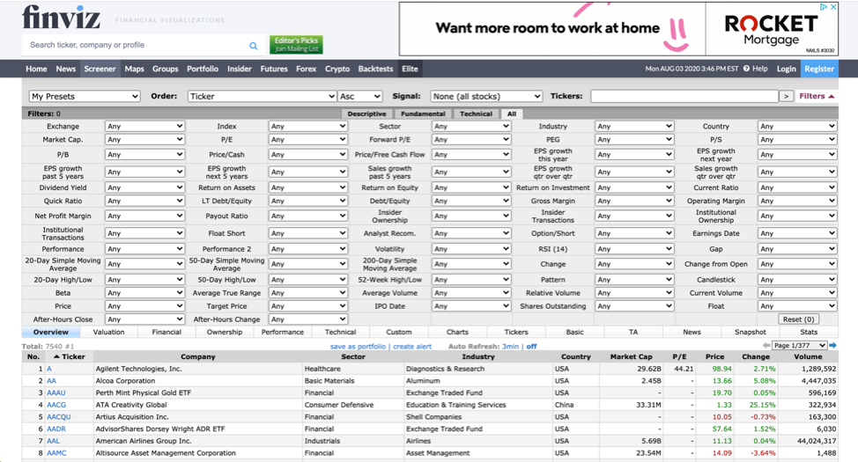Switch to the Snapshot view tab
858x462 pixels.
pos(751,332)
